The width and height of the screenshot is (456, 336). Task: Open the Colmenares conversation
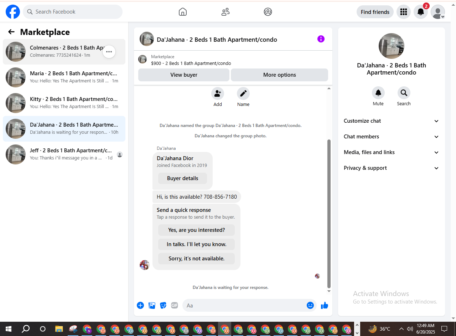pos(64,52)
